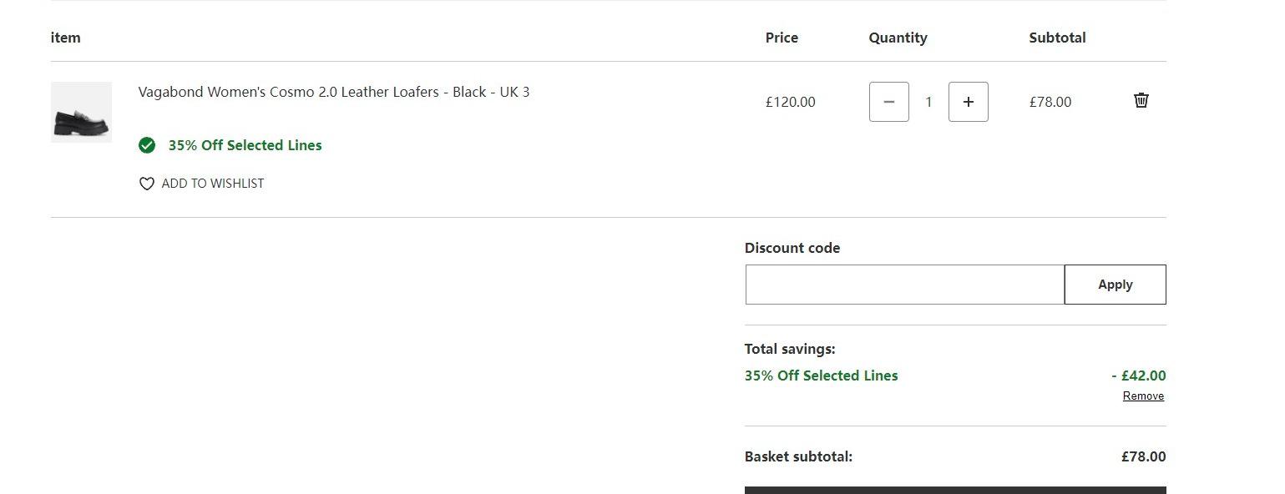1285x494 pixels.
Task: Select the quantity value between minus and plus
Action: click(x=928, y=102)
